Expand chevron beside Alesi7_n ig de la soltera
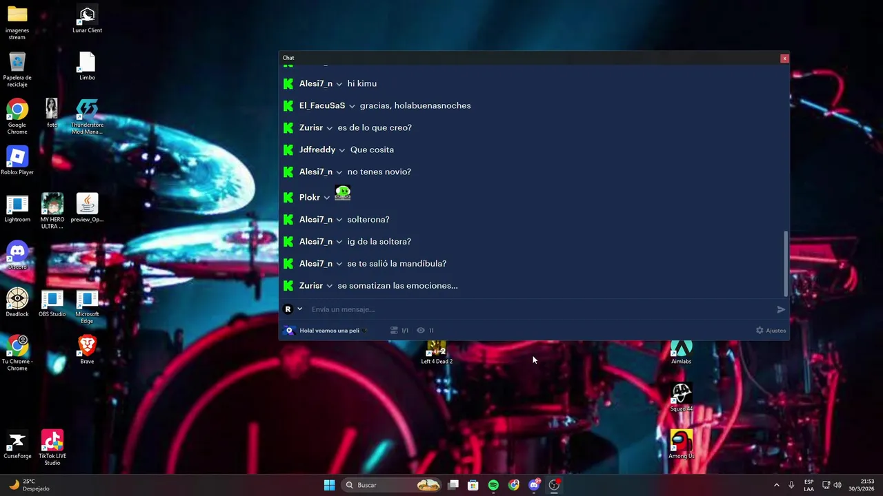Screen dimensions: 883x496 339,242
